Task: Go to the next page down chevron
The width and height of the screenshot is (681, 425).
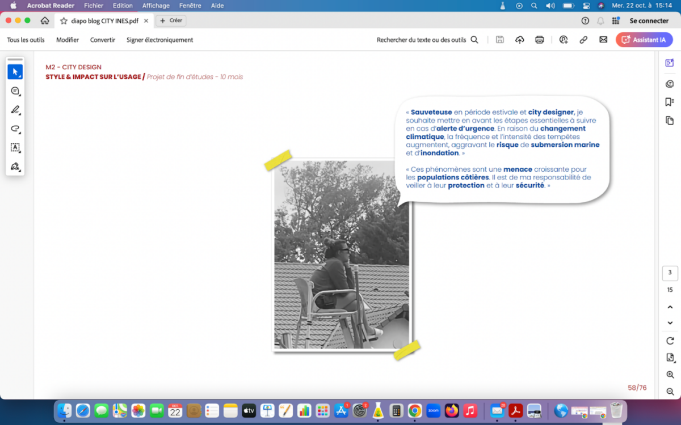Action: pos(670,323)
